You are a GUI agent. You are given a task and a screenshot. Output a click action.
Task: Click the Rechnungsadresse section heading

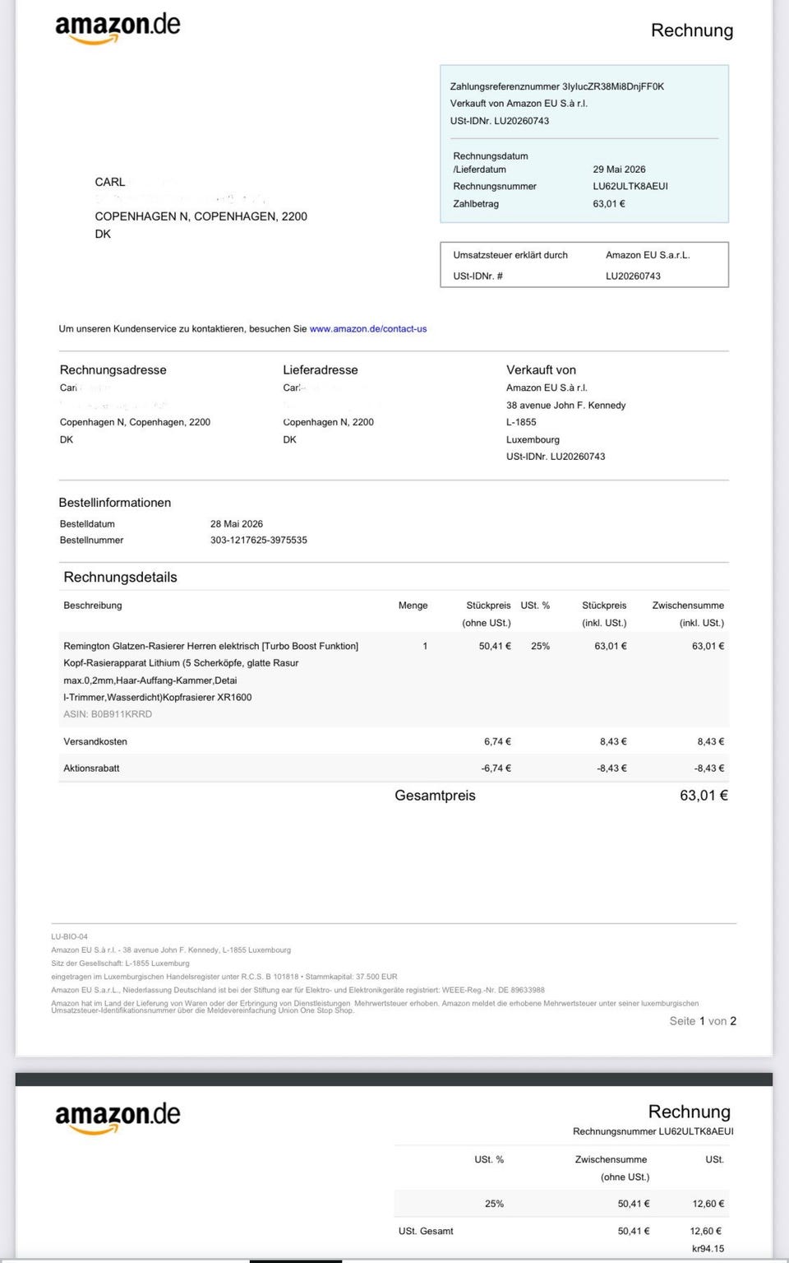pos(113,370)
